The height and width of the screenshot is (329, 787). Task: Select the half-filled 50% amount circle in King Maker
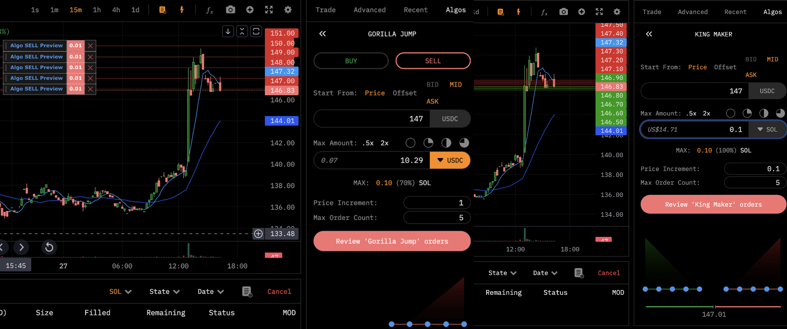click(x=764, y=113)
